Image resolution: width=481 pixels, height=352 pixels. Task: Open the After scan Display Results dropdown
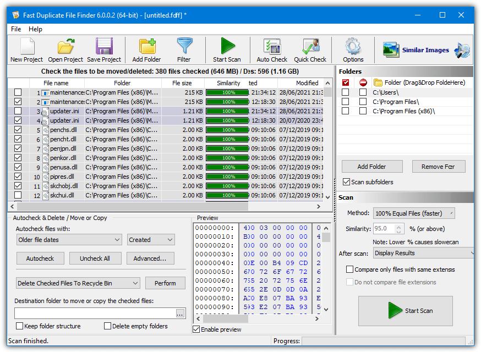pyautogui.click(x=424, y=253)
